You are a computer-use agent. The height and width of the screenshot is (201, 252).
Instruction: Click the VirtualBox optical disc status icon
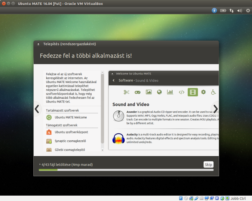pyautogui.click(x=186, y=198)
